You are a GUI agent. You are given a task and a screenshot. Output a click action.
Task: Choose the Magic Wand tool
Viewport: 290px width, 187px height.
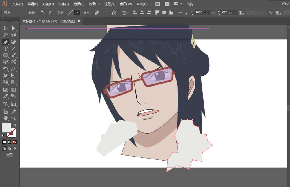tap(6, 35)
